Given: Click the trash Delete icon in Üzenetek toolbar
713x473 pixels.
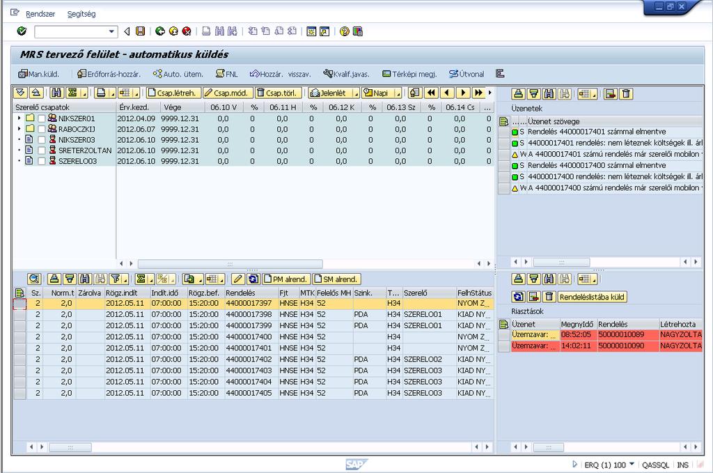Looking at the screenshot, I should point(626,94).
